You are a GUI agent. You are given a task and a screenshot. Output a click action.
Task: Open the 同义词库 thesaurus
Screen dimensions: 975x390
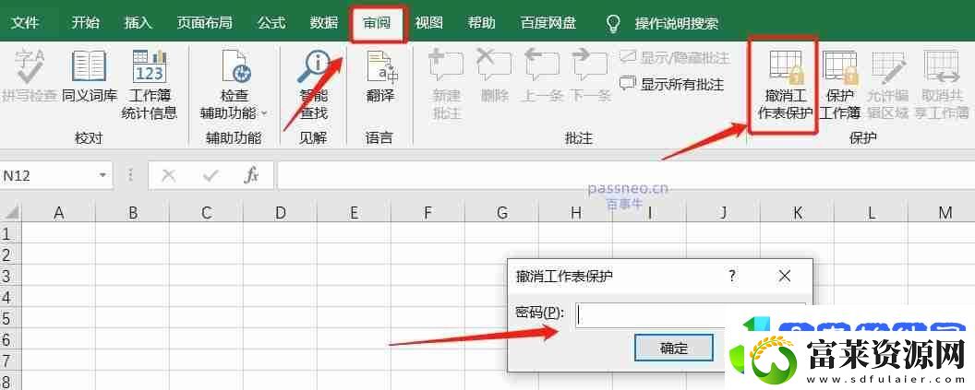pos(90,76)
